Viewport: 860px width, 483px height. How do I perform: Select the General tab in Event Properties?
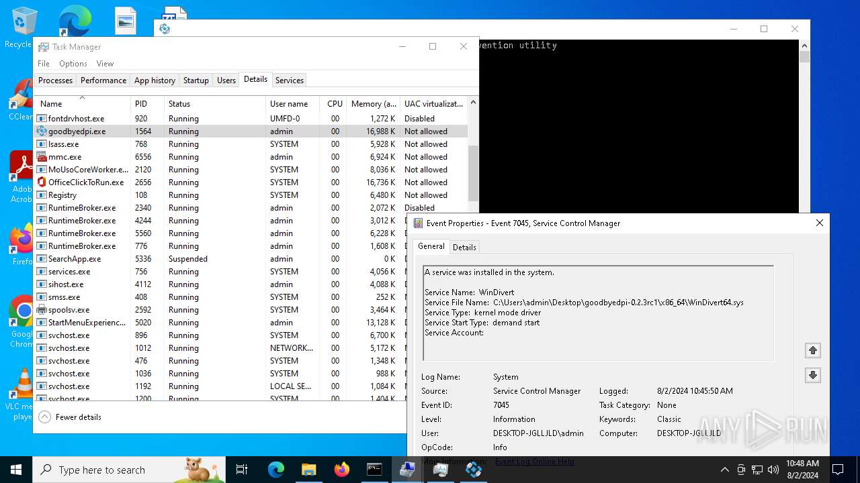click(431, 246)
